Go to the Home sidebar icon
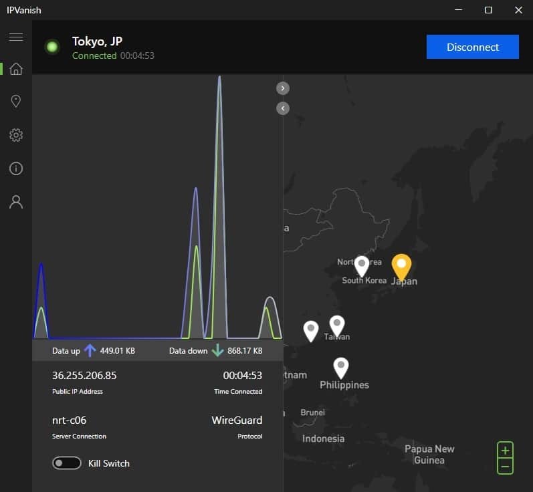Image resolution: width=533 pixels, height=492 pixels. coord(16,69)
